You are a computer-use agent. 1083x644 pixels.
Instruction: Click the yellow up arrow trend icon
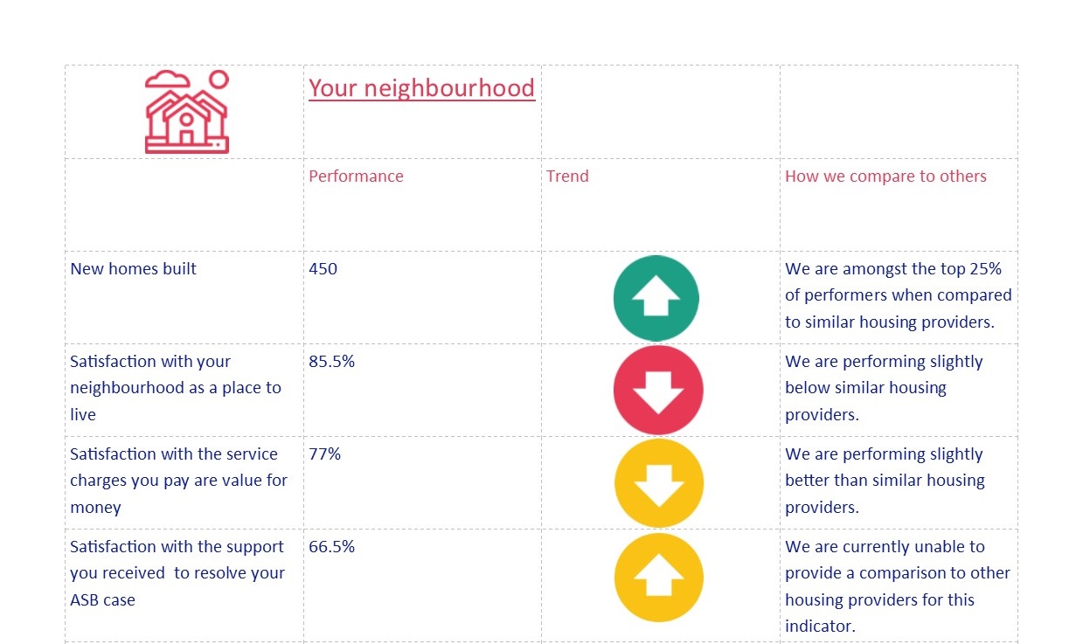pos(659,577)
